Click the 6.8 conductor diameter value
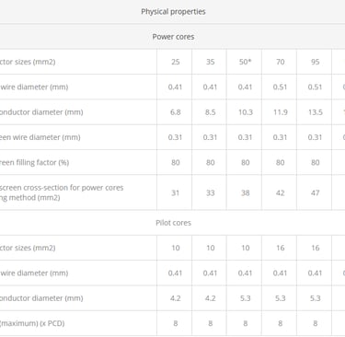 click(176, 112)
